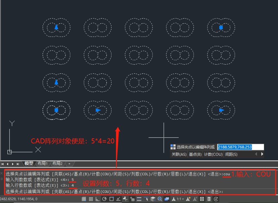Image resolution: width=278 pixels, height=203 pixels.
Task: Toggle grid display in status bar
Action: (91, 199)
